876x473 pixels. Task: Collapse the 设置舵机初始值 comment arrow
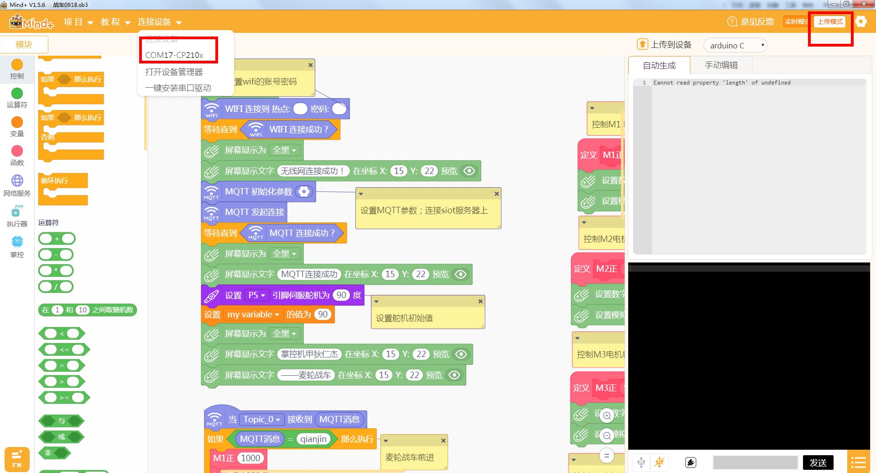[376, 301]
